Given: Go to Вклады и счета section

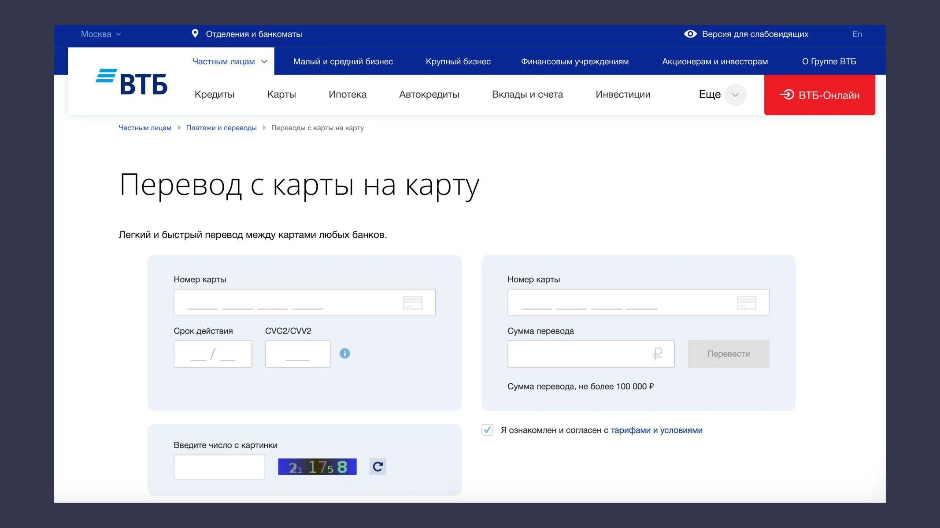Looking at the screenshot, I should [527, 94].
